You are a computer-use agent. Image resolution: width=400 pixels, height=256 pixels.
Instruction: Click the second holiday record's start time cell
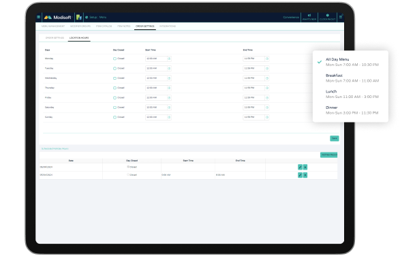tap(188, 175)
